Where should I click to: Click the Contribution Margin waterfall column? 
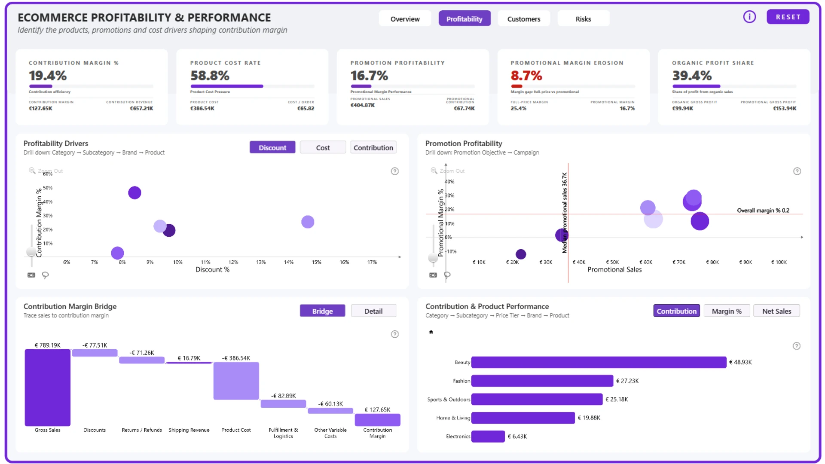point(378,420)
